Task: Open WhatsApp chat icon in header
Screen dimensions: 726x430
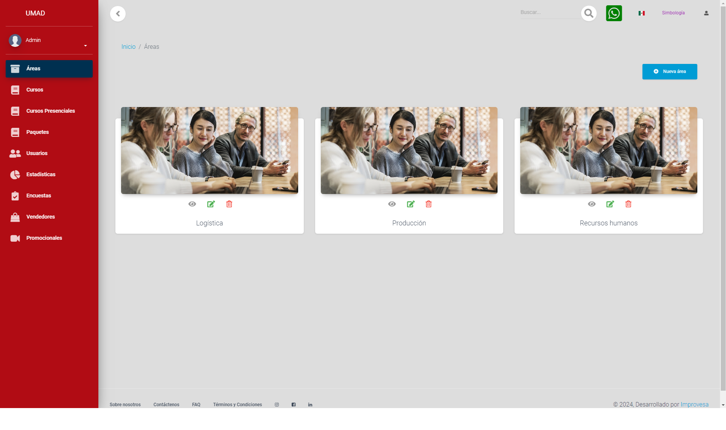Action: pos(614,14)
